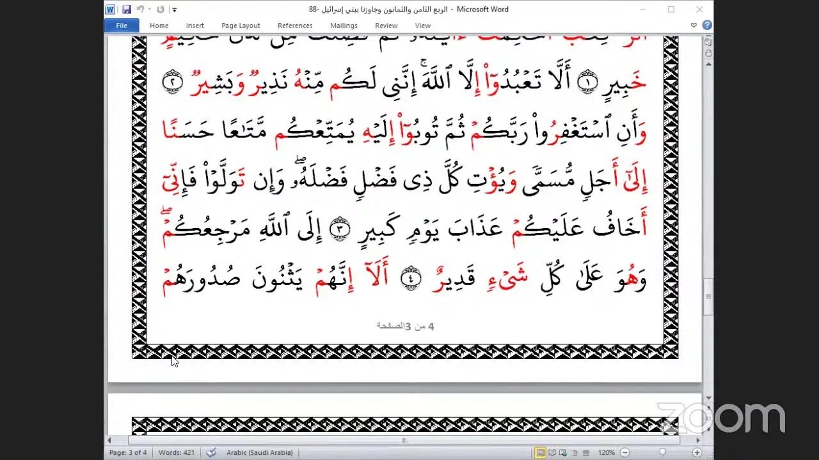Switch to the Draft view

585,452
